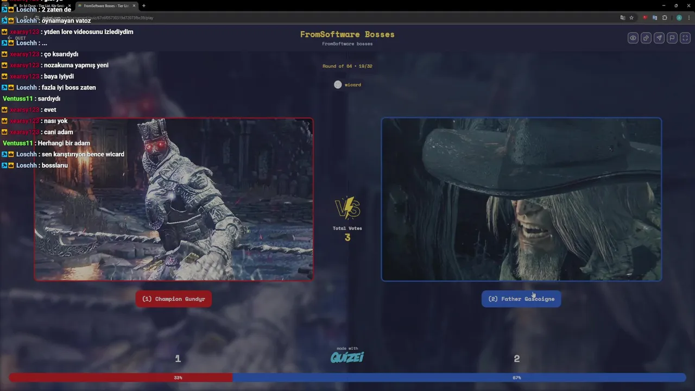Open the Extensions puzzle-piece menu

[665, 17]
